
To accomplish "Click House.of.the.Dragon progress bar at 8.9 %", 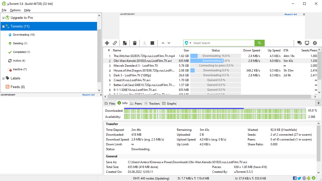I will pos(216,70).
